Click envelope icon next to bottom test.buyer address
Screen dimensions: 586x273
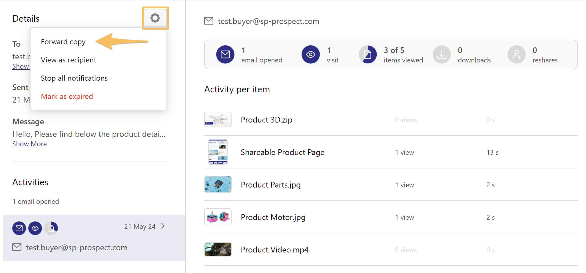click(x=17, y=247)
